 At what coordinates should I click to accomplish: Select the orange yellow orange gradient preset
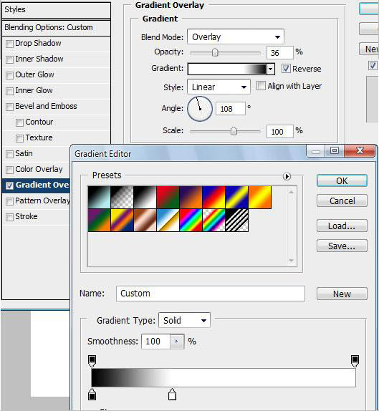pos(259,198)
